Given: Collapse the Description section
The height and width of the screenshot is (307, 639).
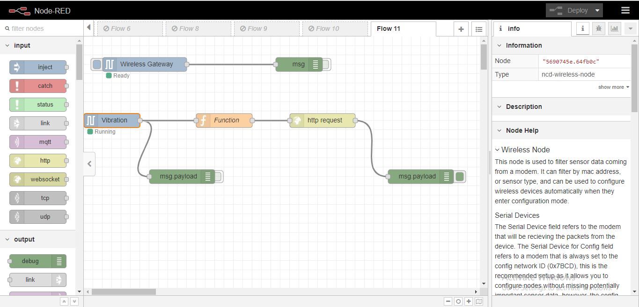Looking at the screenshot, I should tap(562, 107).
